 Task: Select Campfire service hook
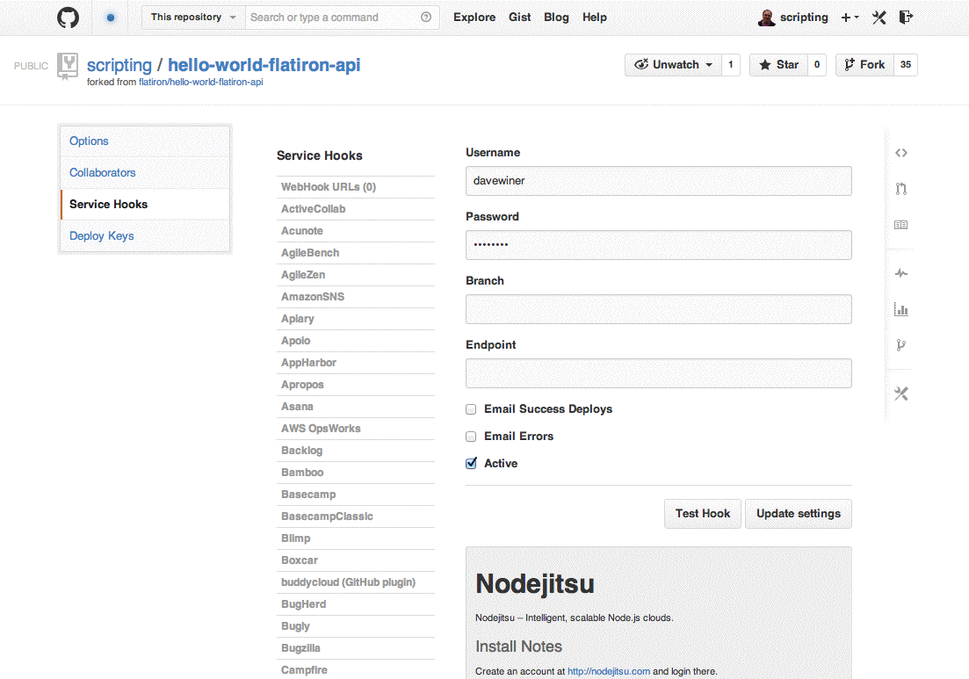[356, 669]
